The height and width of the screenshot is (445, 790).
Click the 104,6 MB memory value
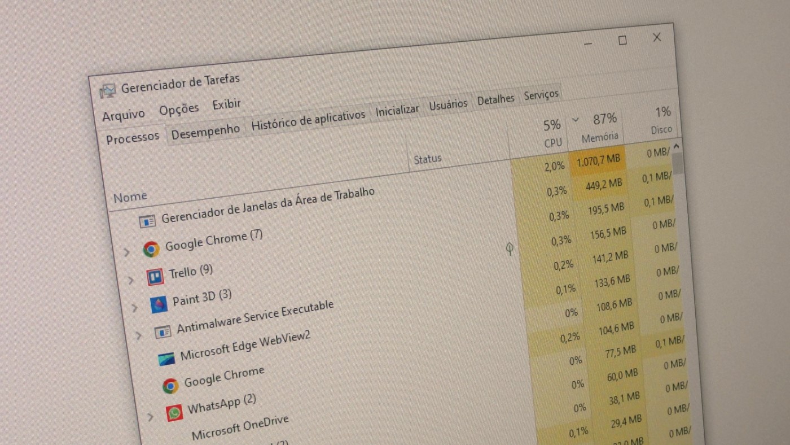tap(616, 328)
